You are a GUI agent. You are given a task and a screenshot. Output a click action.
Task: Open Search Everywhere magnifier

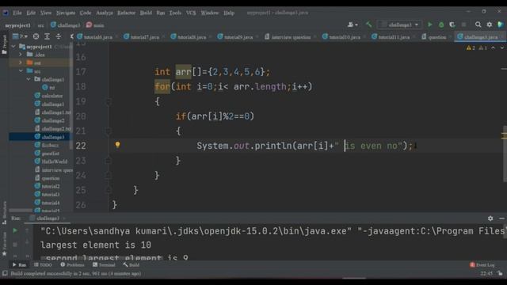point(478,25)
